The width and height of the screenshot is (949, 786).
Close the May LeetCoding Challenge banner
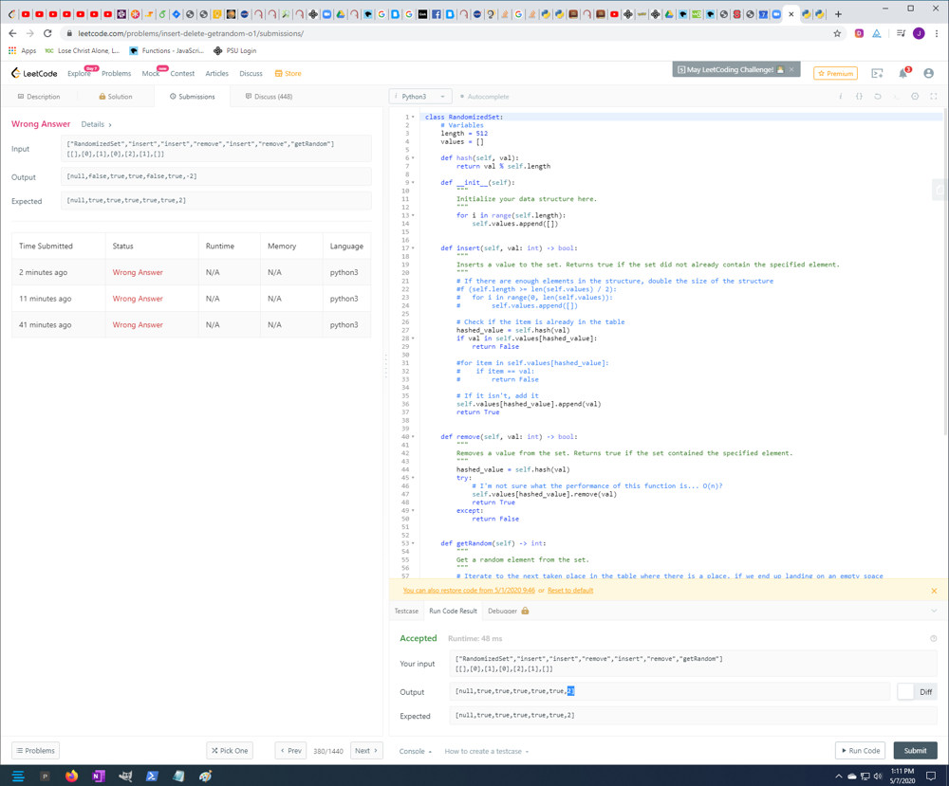(x=791, y=69)
